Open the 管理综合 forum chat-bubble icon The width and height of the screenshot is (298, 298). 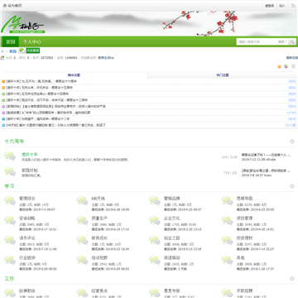tap(10, 201)
